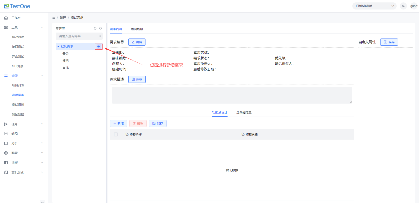Tick the select-all checkbox in 功能名称 header

(x=116, y=134)
